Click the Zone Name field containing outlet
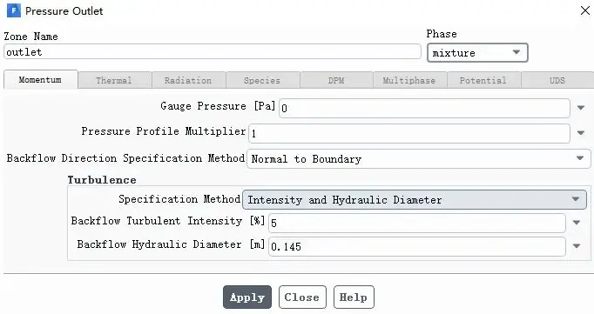The width and height of the screenshot is (594, 314). (213, 52)
